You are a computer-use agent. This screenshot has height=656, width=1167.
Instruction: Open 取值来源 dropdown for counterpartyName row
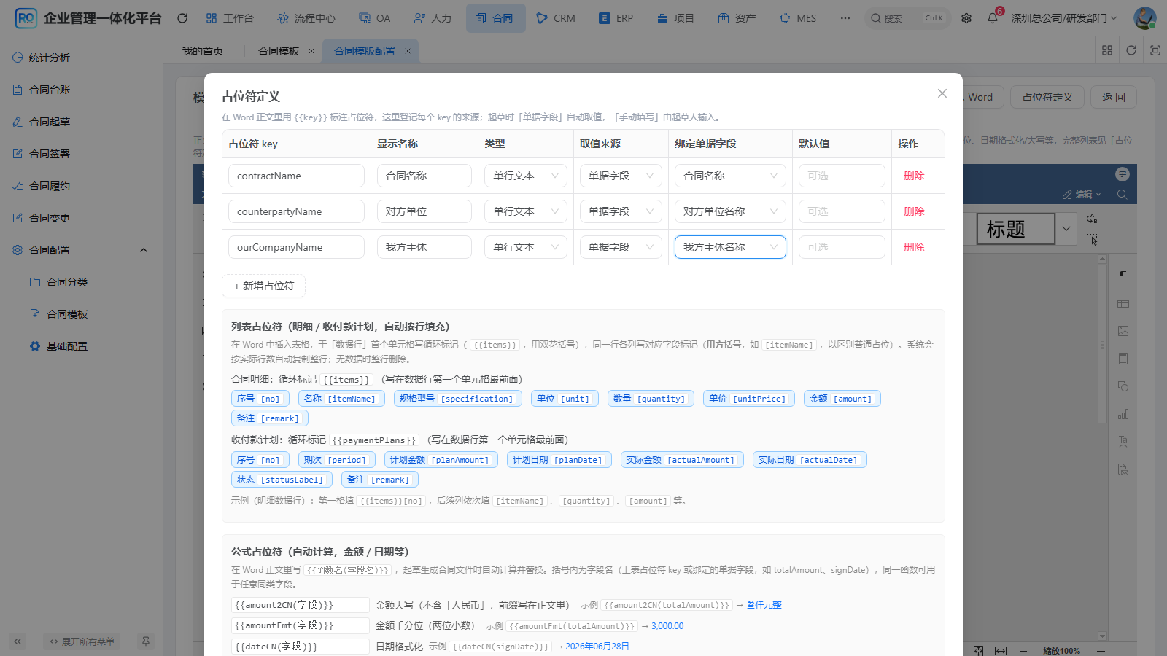click(x=621, y=211)
